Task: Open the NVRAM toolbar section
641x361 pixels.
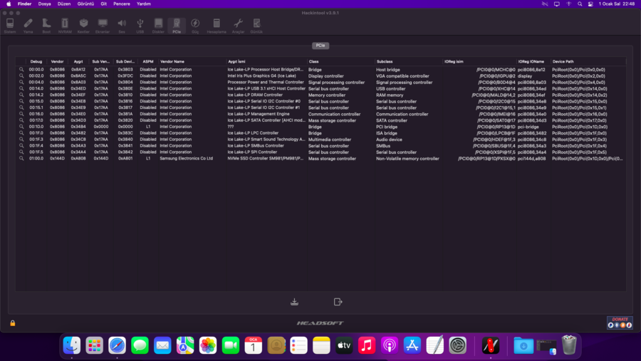Action: (x=65, y=26)
